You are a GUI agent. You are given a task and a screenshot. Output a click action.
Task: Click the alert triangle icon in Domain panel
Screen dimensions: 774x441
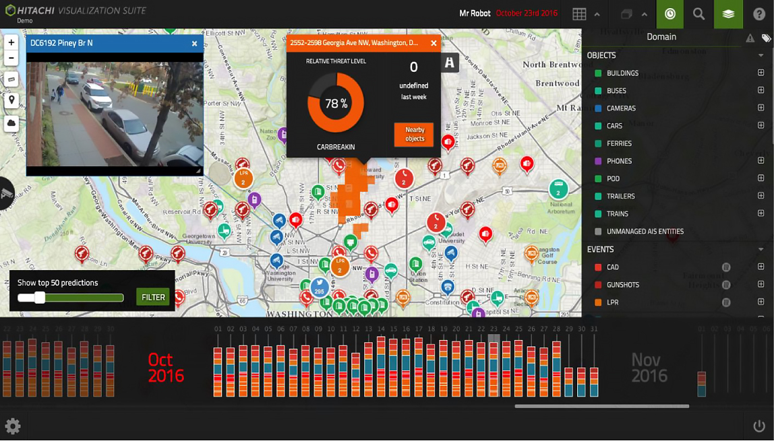click(x=750, y=38)
